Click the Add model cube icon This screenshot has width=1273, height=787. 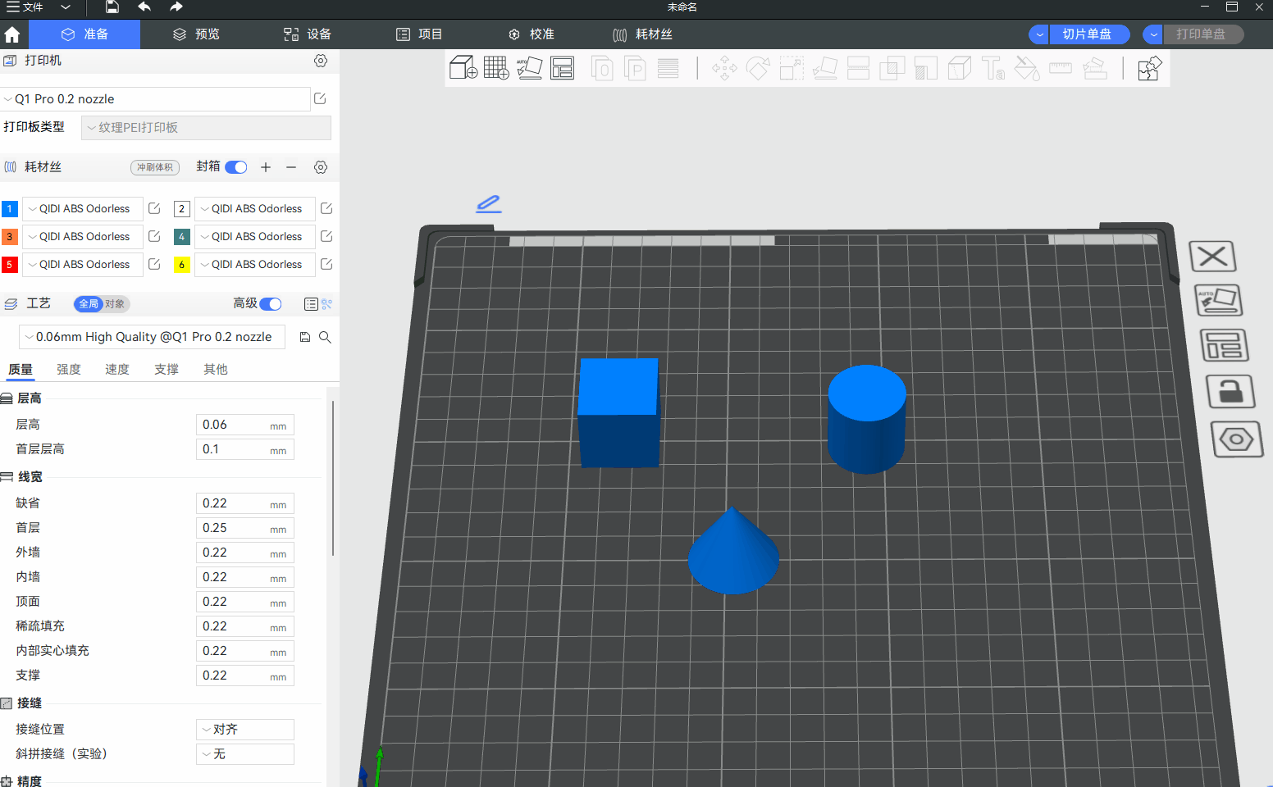click(x=463, y=68)
